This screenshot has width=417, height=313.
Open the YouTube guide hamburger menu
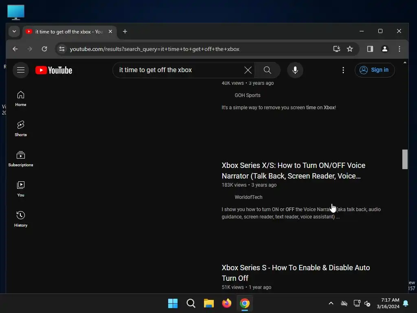[21, 70]
